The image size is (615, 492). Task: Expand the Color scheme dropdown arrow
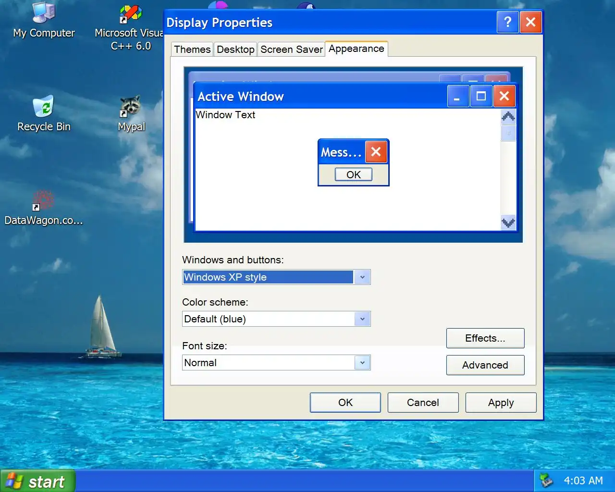tap(362, 319)
